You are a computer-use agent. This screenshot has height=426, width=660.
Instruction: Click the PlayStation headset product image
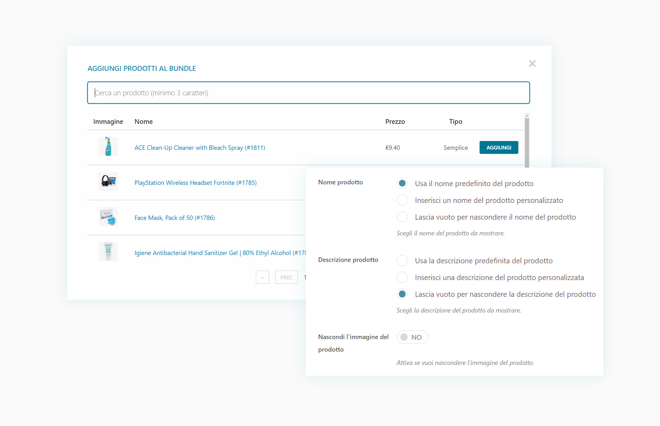pyautogui.click(x=108, y=182)
